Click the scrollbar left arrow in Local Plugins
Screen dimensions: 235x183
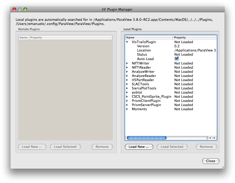(211, 138)
